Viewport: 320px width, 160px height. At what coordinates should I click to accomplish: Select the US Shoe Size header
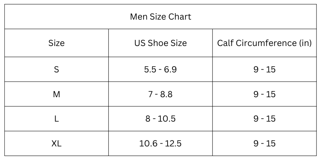tap(160, 43)
